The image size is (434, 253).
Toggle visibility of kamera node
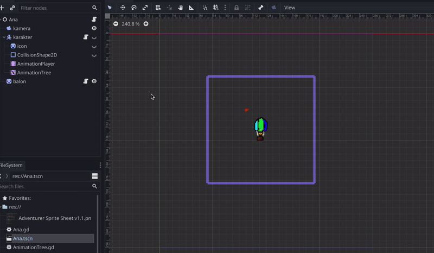94,28
